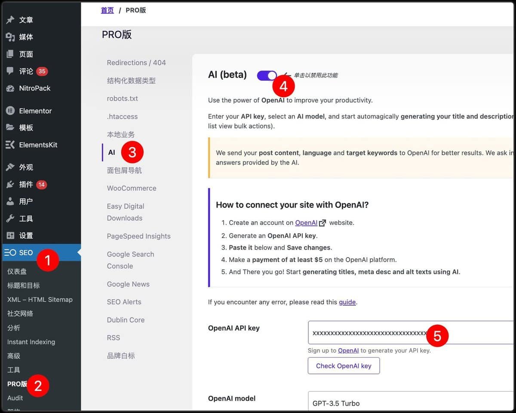Viewport: 516px width, 413px height.
Task: Open 设置 in the admin sidebar
Action: coord(26,236)
